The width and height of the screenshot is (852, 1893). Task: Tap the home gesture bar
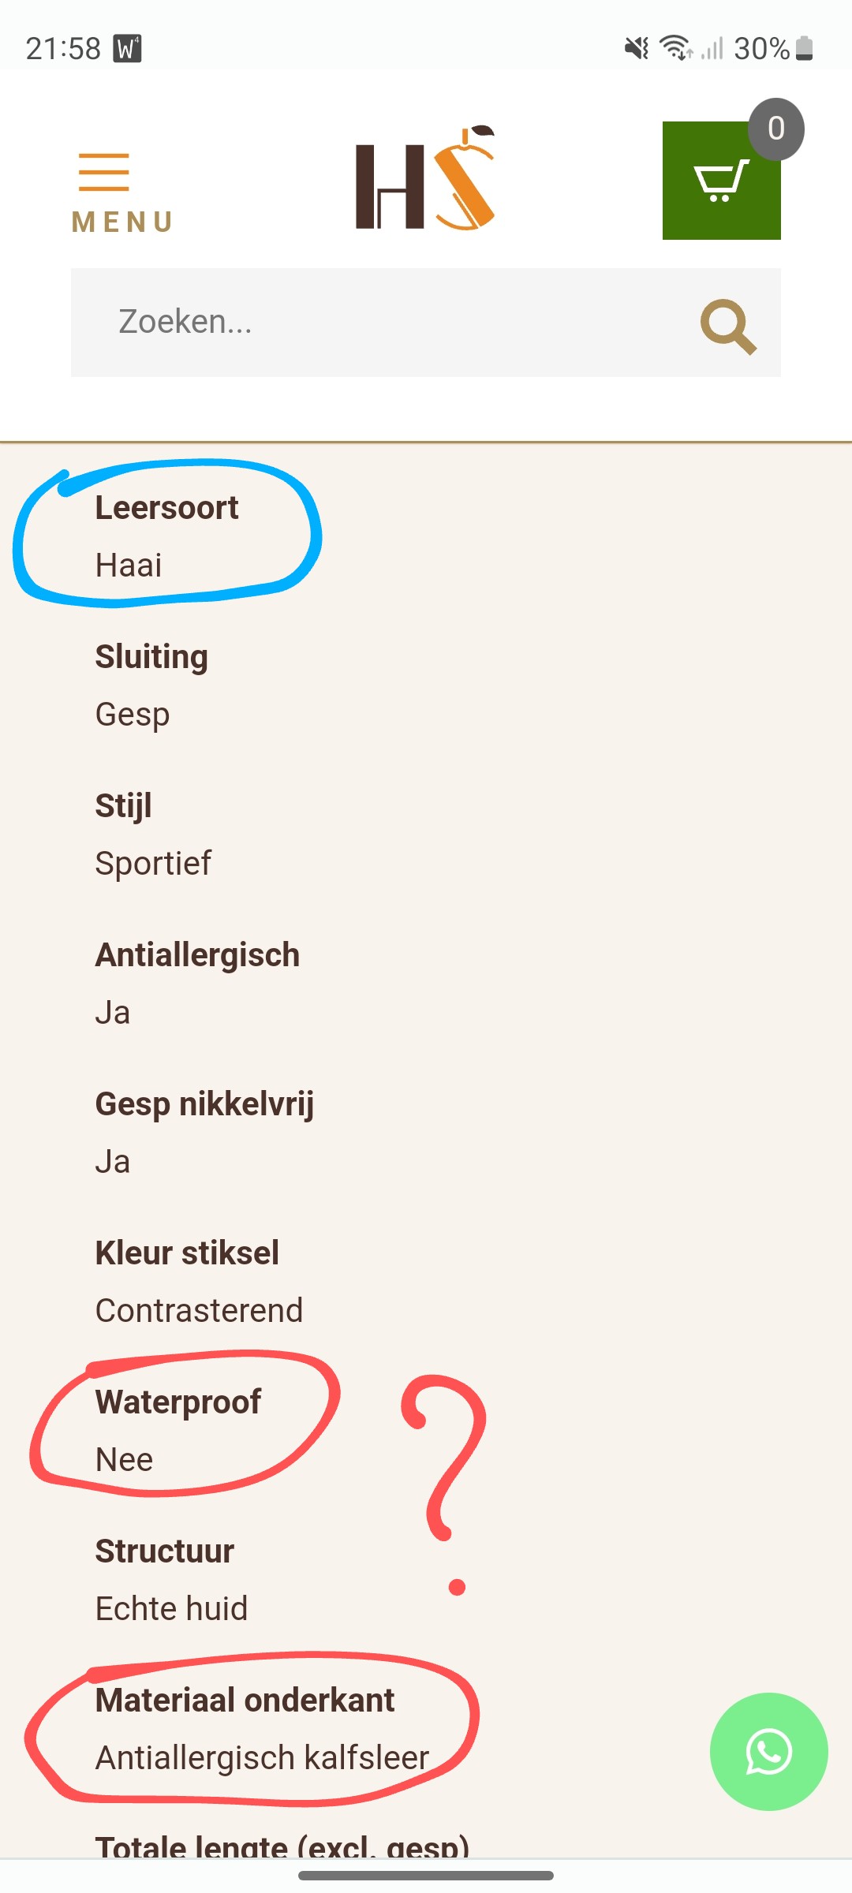point(426,1875)
